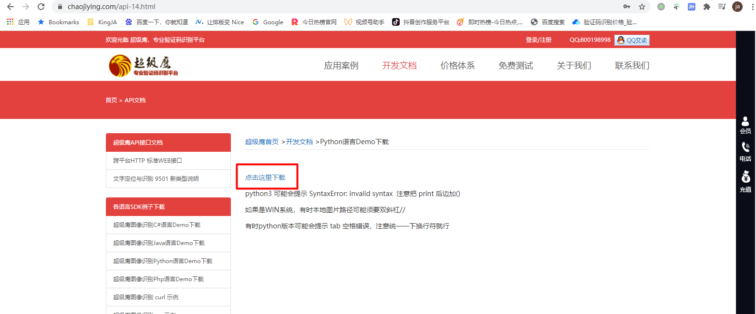Open the Extensions puzzle icon
The image size is (756, 314).
707,7
